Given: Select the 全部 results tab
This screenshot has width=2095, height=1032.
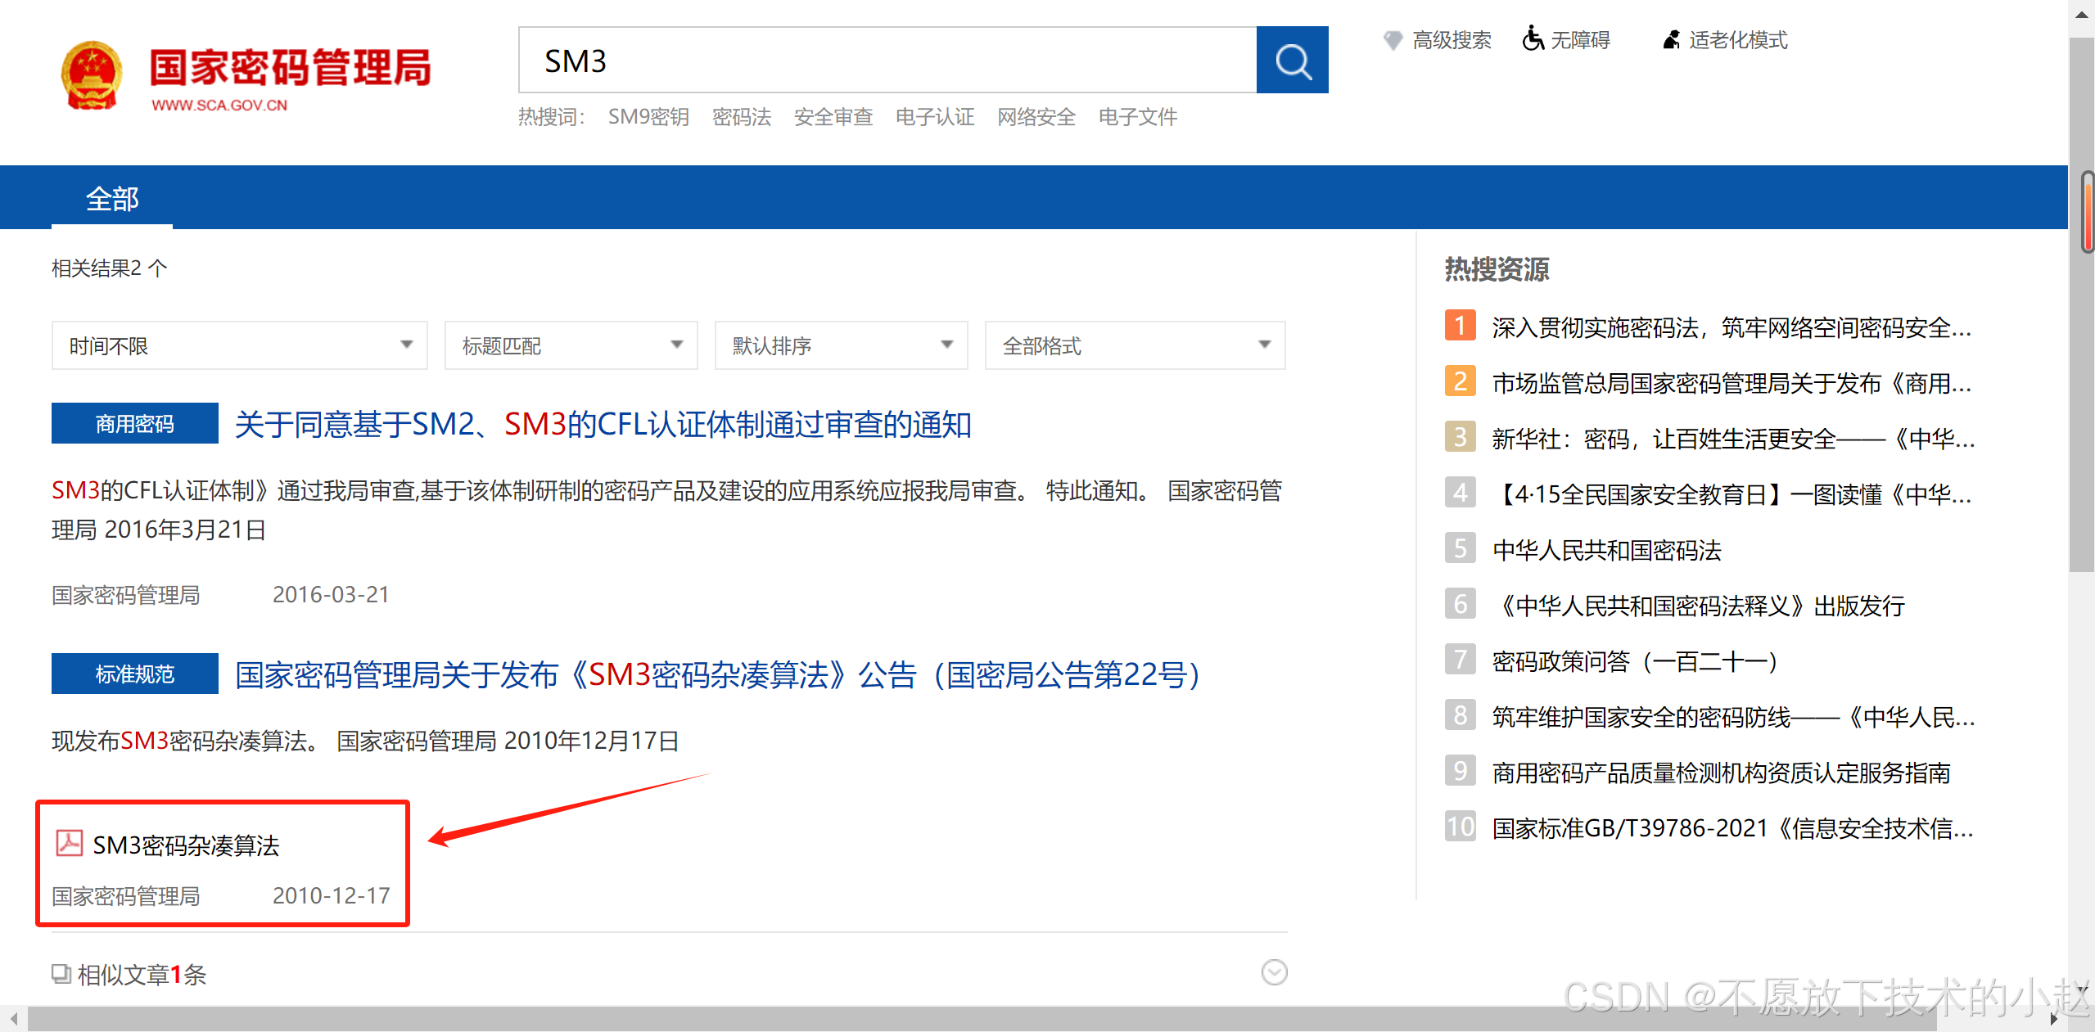Looking at the screenshot, I should pos(112,199).
